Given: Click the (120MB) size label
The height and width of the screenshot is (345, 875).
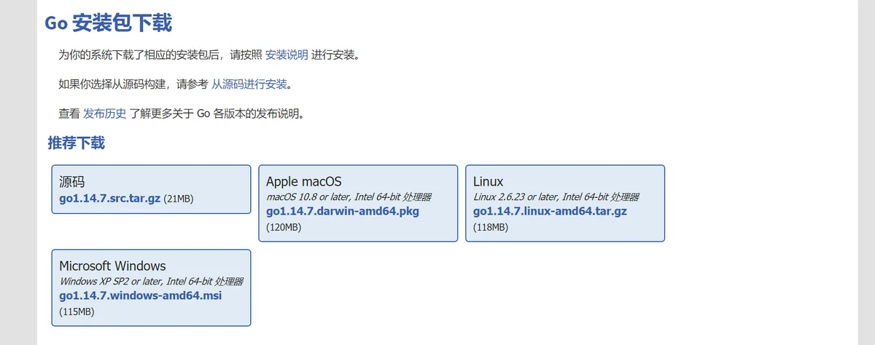Looking at the screenshot, I should tap(284, 227).
